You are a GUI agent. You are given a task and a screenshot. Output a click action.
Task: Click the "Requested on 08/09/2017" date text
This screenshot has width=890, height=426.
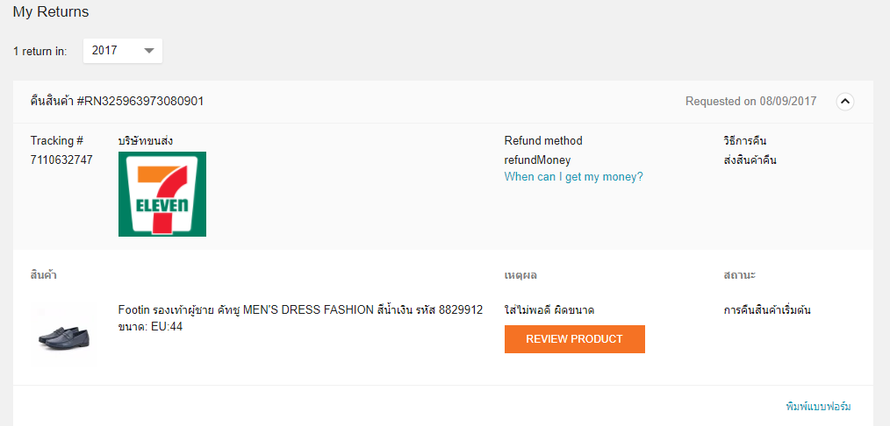click(x=750, y=102)
